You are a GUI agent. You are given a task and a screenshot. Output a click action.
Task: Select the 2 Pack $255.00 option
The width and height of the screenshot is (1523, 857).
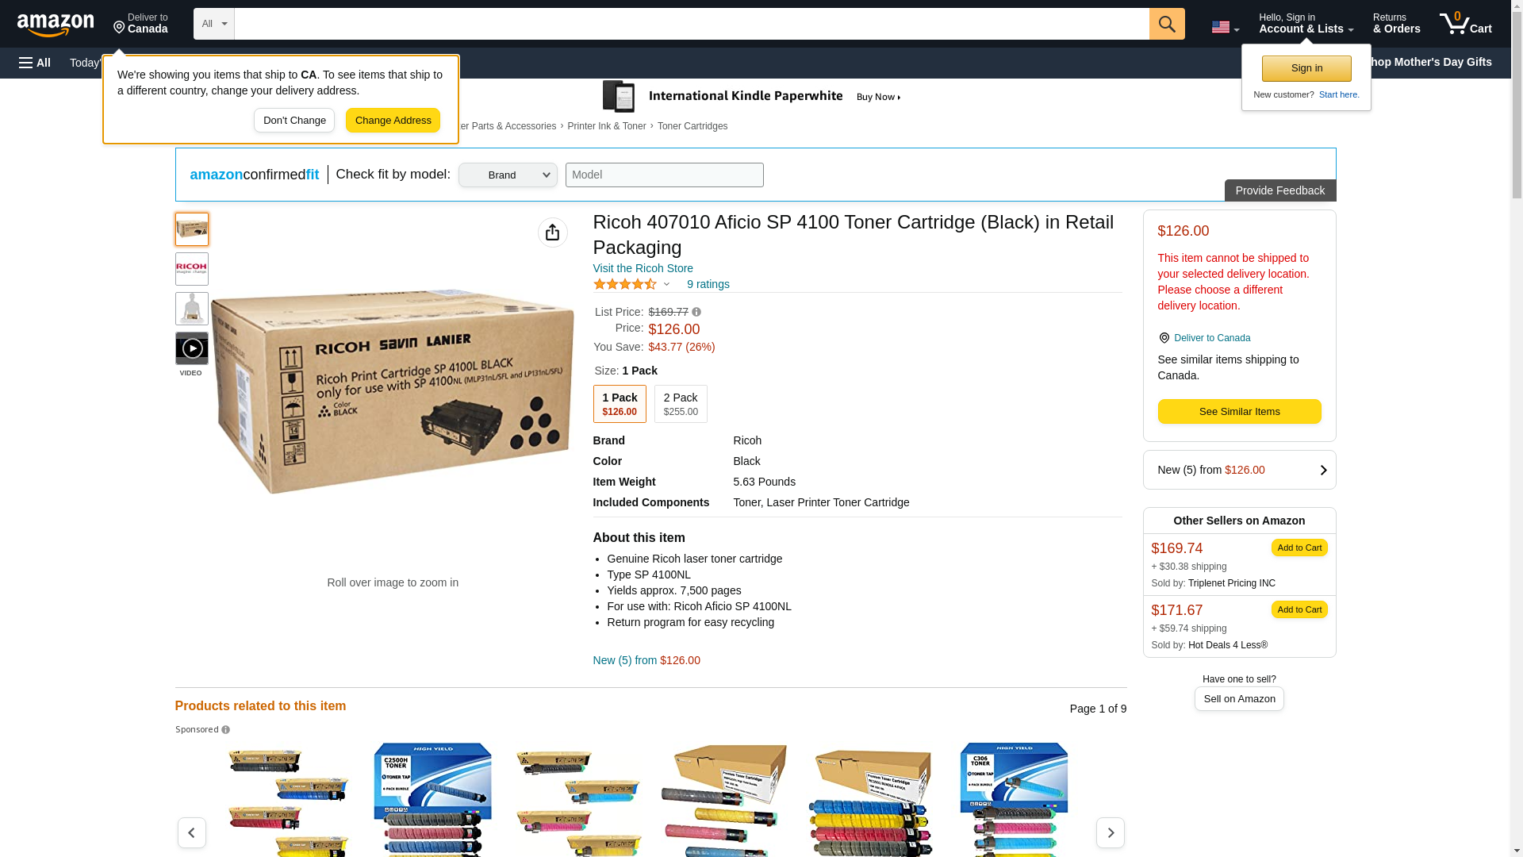681,404
